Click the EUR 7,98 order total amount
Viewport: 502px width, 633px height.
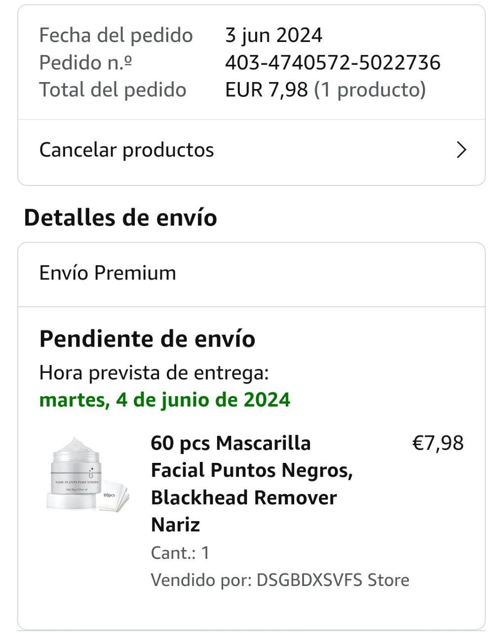[267, 90]
